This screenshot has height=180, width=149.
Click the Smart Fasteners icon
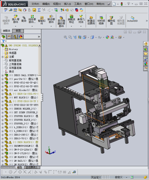(42, 20)
